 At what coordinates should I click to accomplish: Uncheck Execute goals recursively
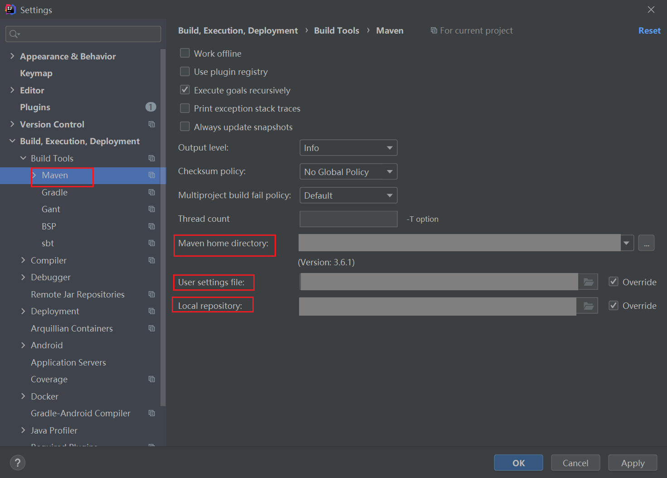[x=185, y=90]
